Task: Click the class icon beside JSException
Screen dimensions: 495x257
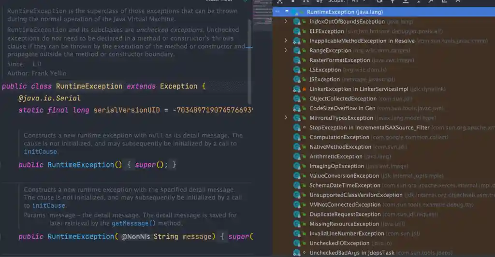Action: tap(297, 80)
